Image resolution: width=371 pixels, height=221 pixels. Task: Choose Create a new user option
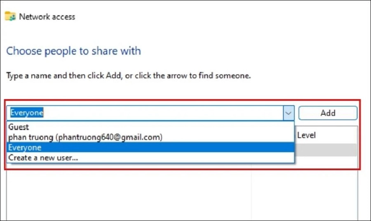(43, 158)
